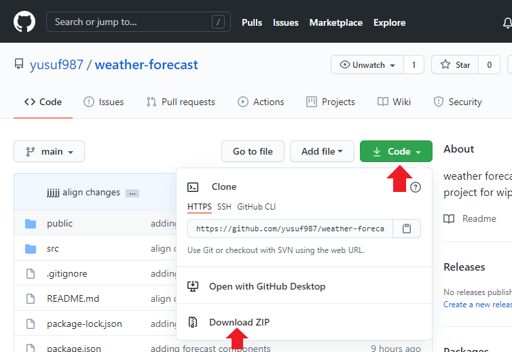The height and width of the screenshot is (352, 512).
Task: Click the Go to file button
Action: pyautogui.click(x=253, y=151)
